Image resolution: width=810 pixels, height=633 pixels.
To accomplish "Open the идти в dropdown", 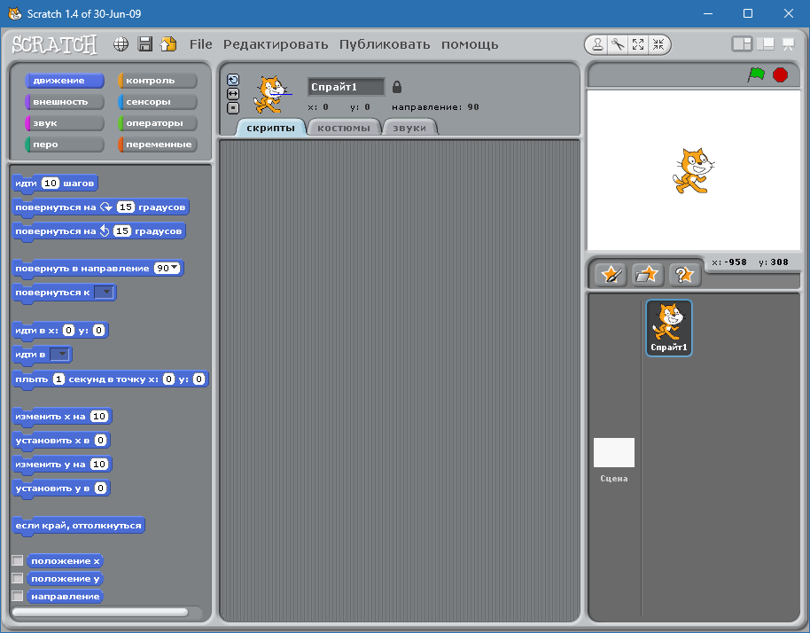I will [63, 354].
